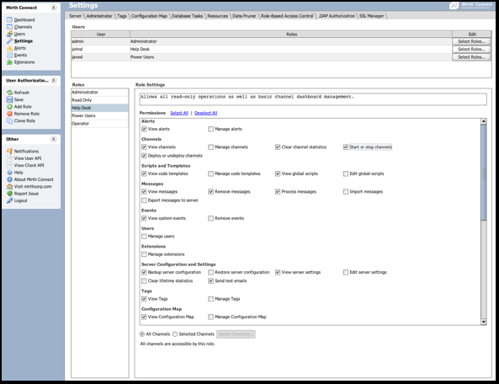
Task: Open the View Client API icon
Action: click(9, 165)
